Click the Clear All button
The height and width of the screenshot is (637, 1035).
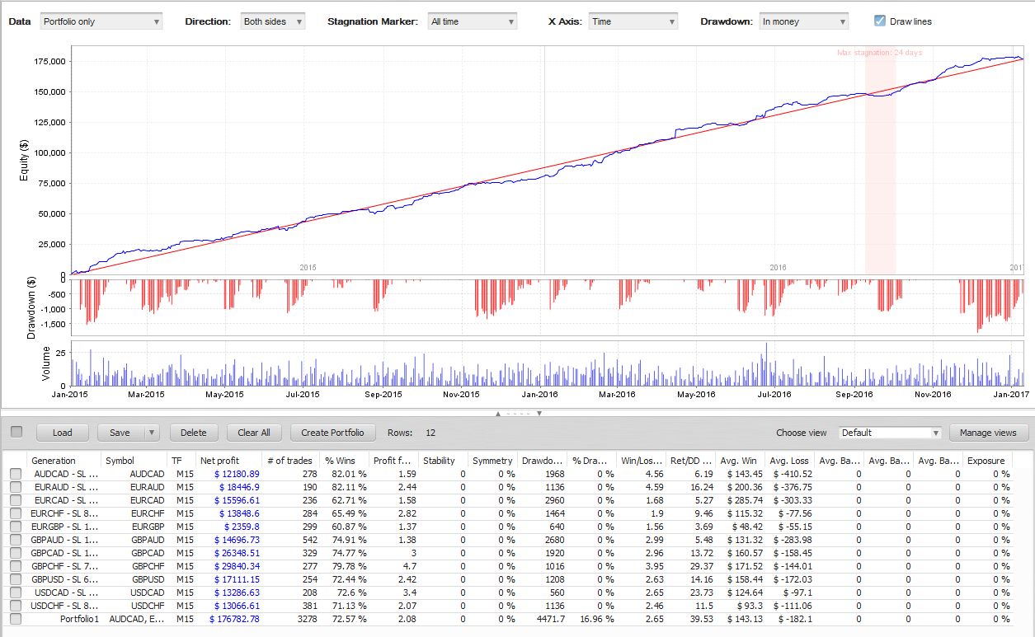254,433
